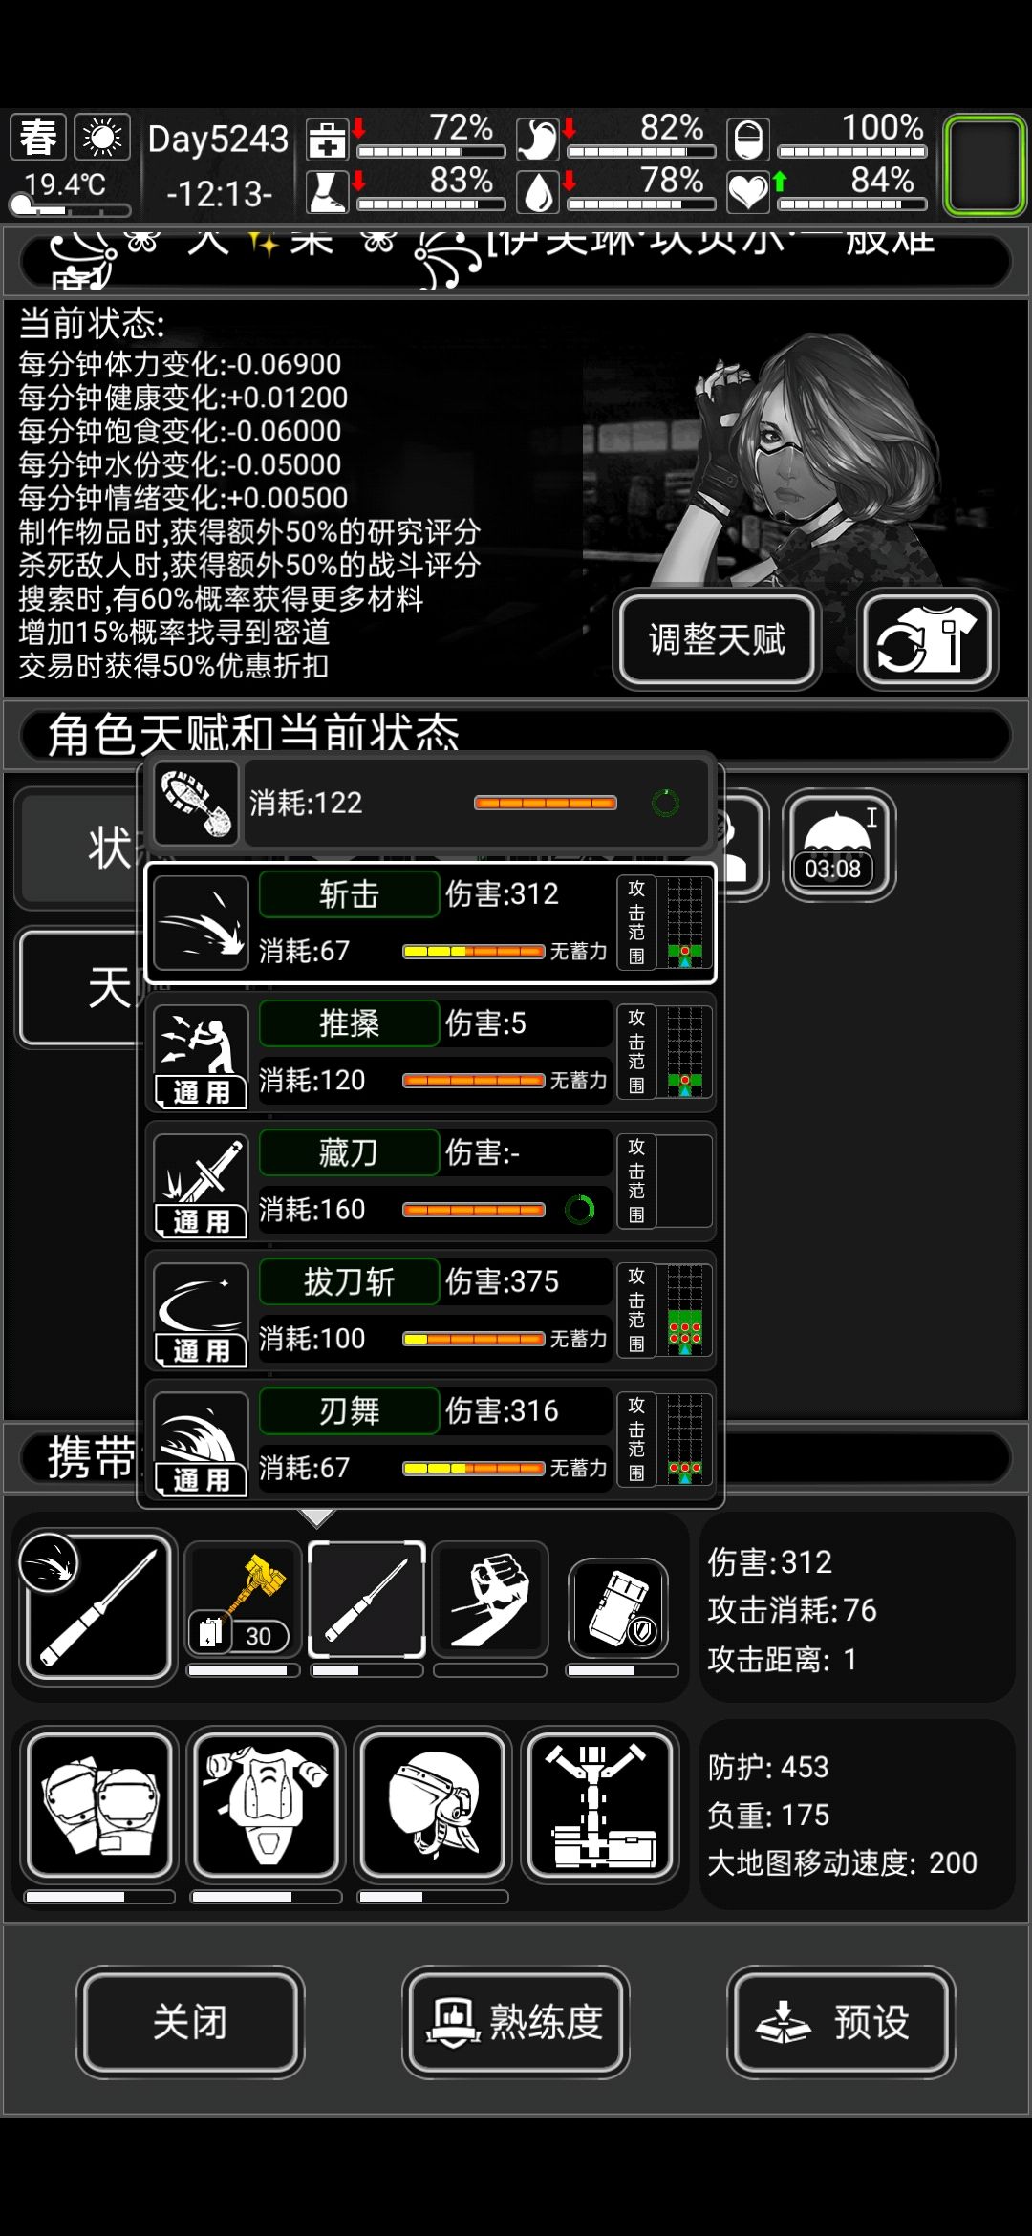Expand the 预设 presets menu
1032x2236 pixels.
click(x=841, y=2021)
